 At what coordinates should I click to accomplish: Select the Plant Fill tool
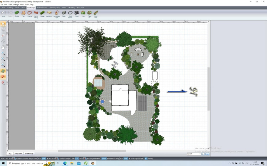(89, 13)
